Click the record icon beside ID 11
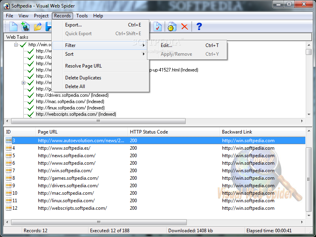Screen dimensions: 316x237 click(x=8, y=200)
